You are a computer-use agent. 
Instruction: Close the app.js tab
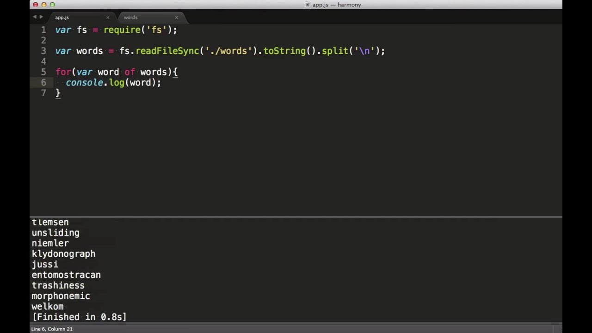point(108,18)
